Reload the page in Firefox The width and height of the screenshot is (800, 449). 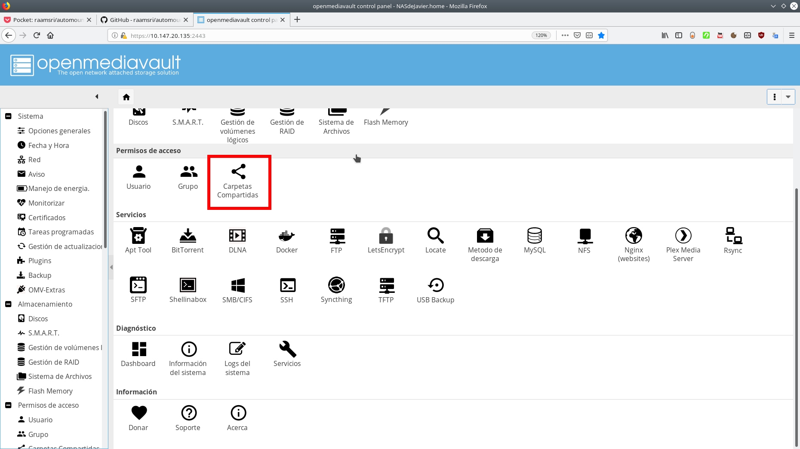(37, 35)
